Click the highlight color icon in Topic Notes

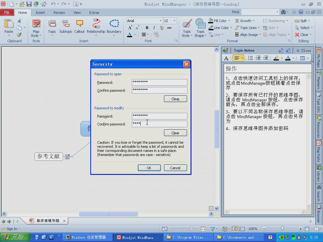[276, 58]
